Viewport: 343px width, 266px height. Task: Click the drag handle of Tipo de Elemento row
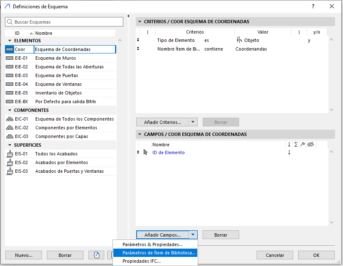coord(138,40)
